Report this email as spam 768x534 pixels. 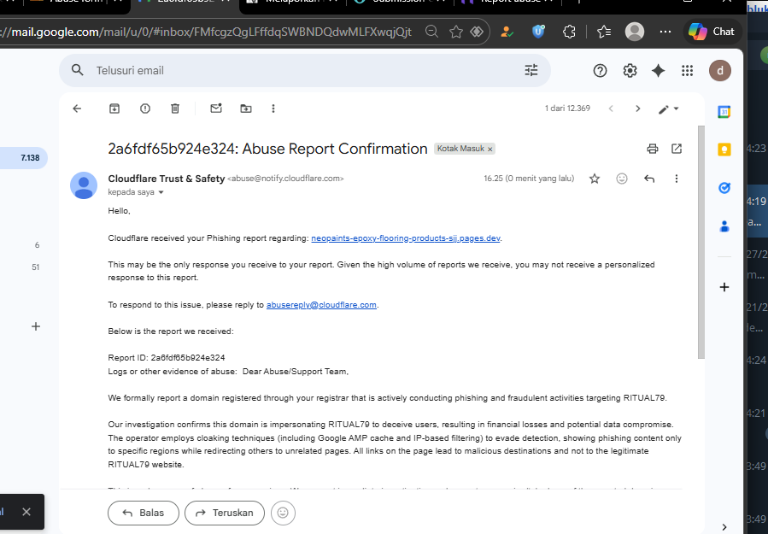point(145,109)
